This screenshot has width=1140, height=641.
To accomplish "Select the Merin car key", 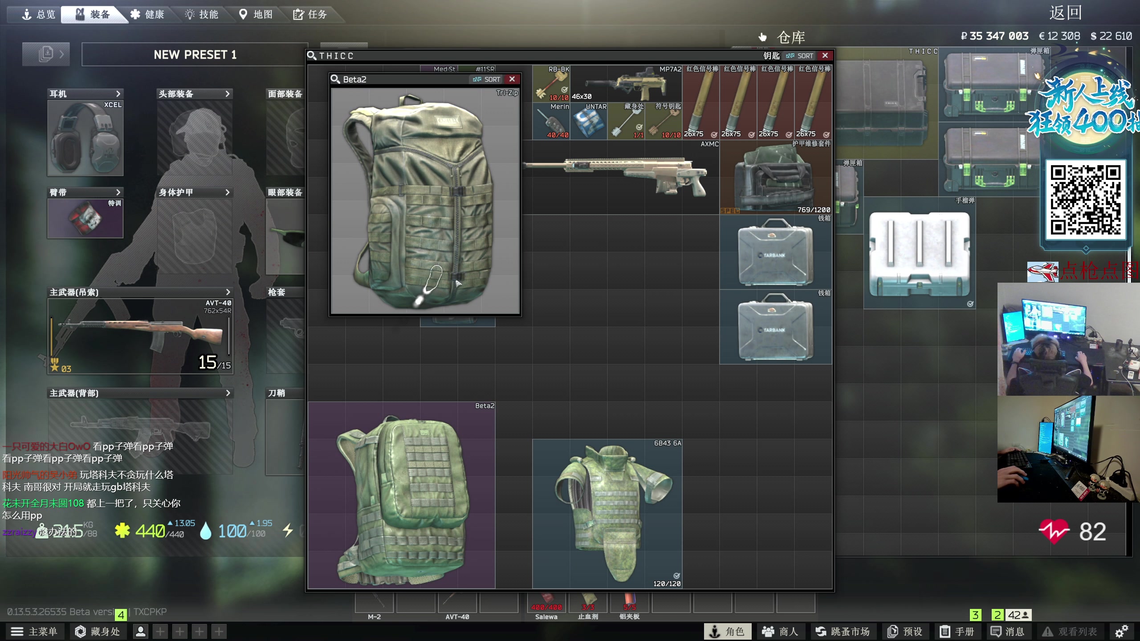I will click(551, 121).
